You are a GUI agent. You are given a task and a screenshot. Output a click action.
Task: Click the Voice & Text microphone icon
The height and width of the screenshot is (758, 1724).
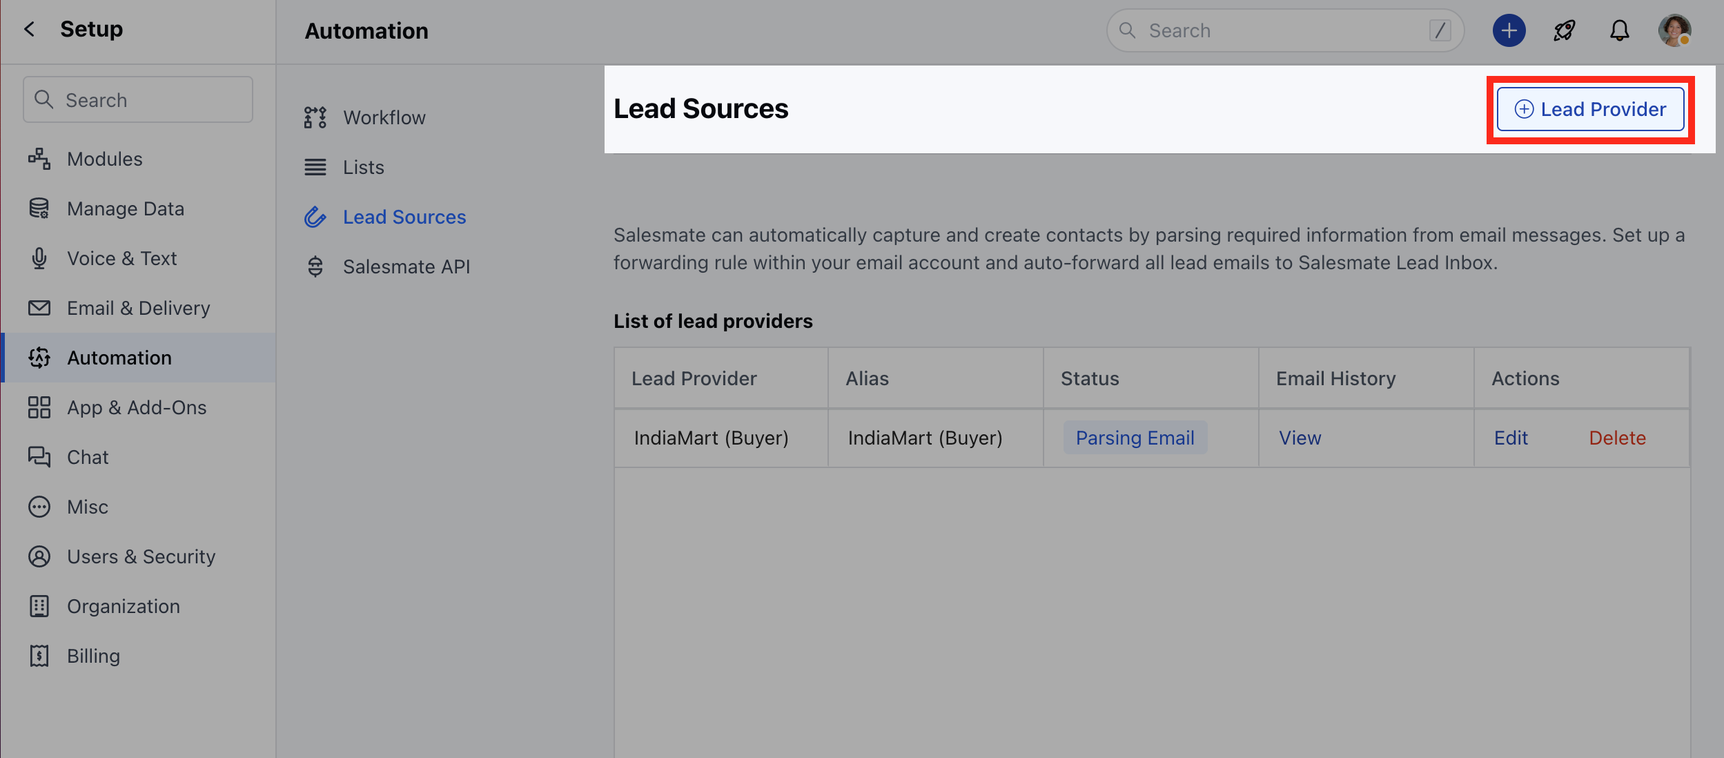pos(39,258)
